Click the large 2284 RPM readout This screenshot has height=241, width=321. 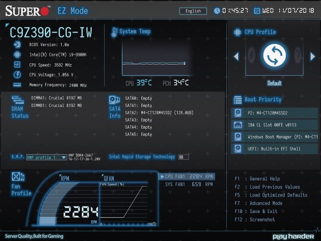pyautogui.click(x=81, y=212)
